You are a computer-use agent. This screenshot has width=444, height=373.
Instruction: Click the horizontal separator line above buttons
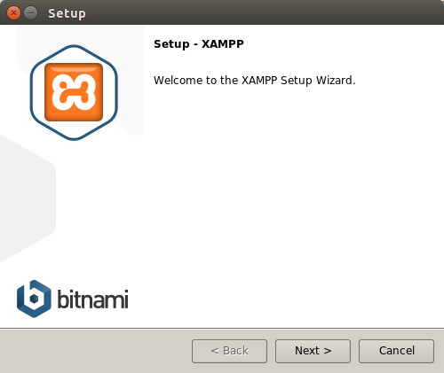point(222,328)
